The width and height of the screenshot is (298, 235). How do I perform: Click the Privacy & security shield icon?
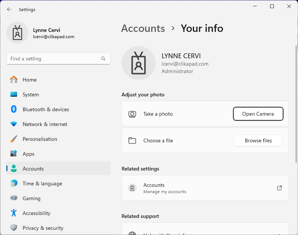14,228
